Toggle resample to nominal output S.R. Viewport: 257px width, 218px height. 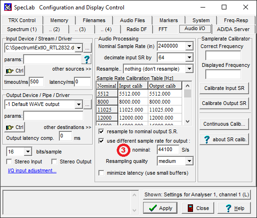[101, 131]
